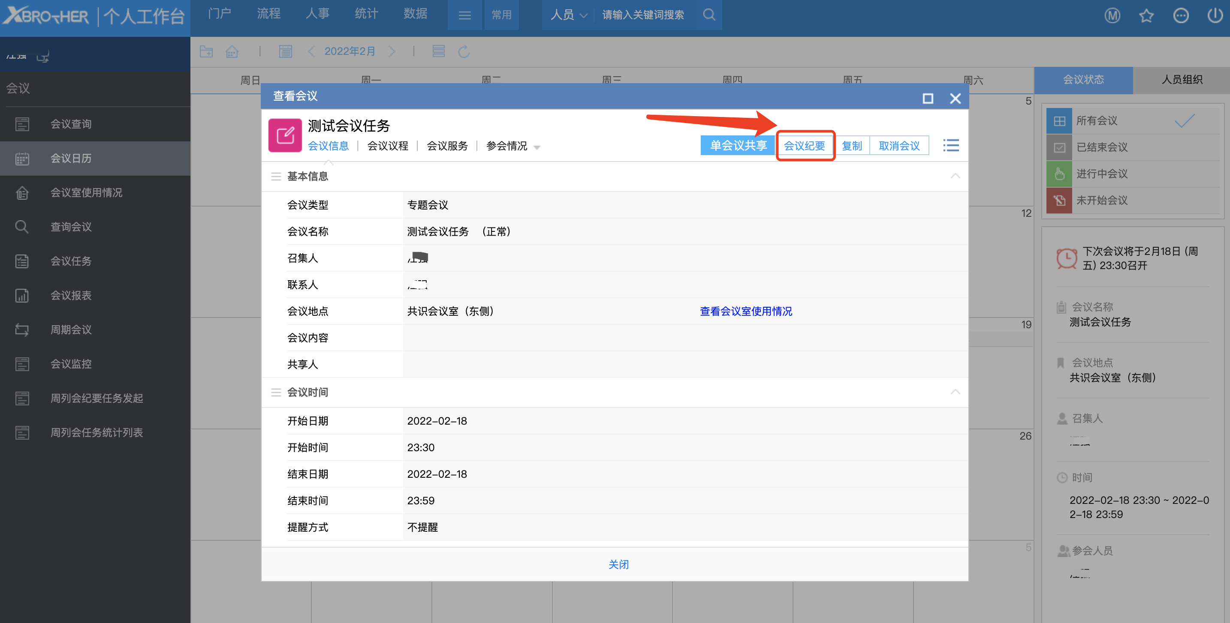Switch to the 会议议程 tab
The image size is (1230, 623).
(x=387, y=146)
